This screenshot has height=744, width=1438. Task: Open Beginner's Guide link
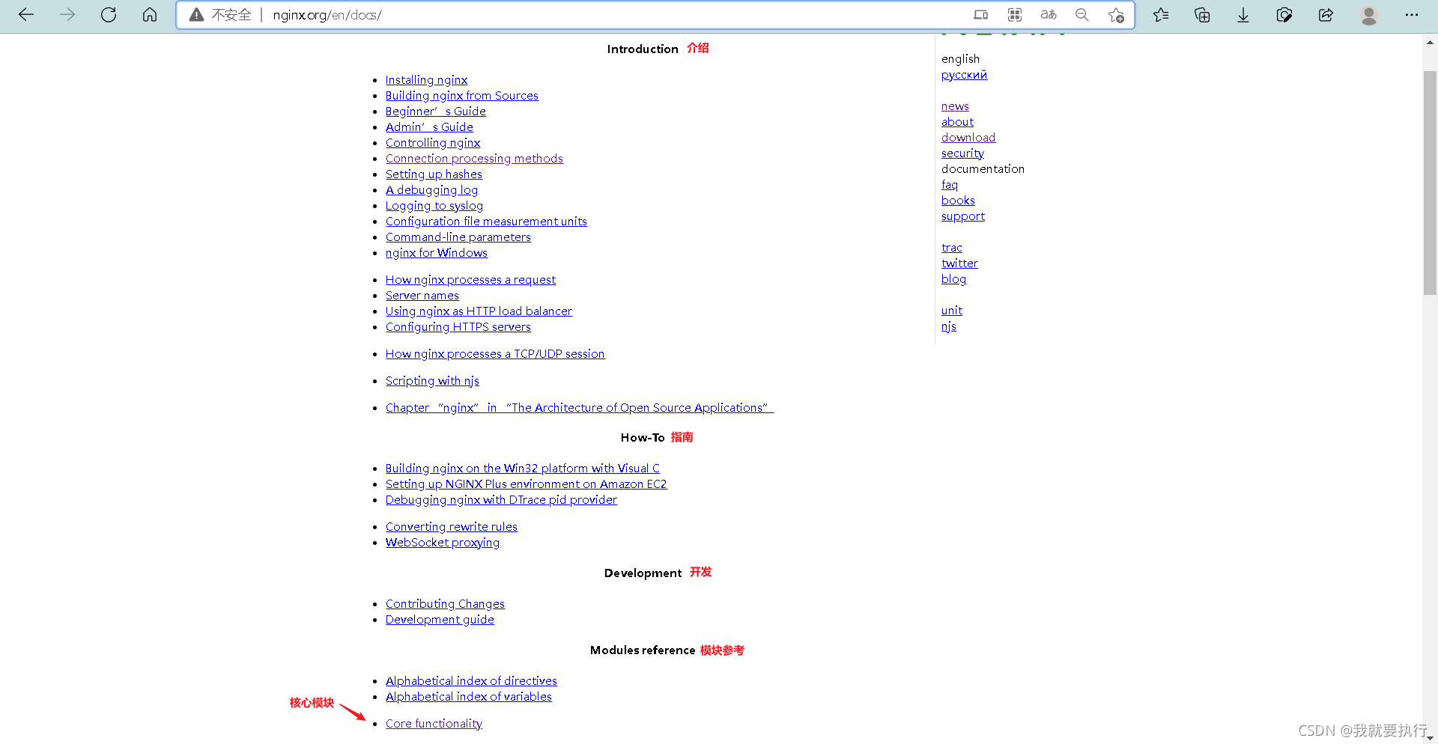436,112
